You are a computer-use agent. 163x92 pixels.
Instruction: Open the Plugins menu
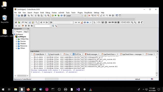pos(80,13)
